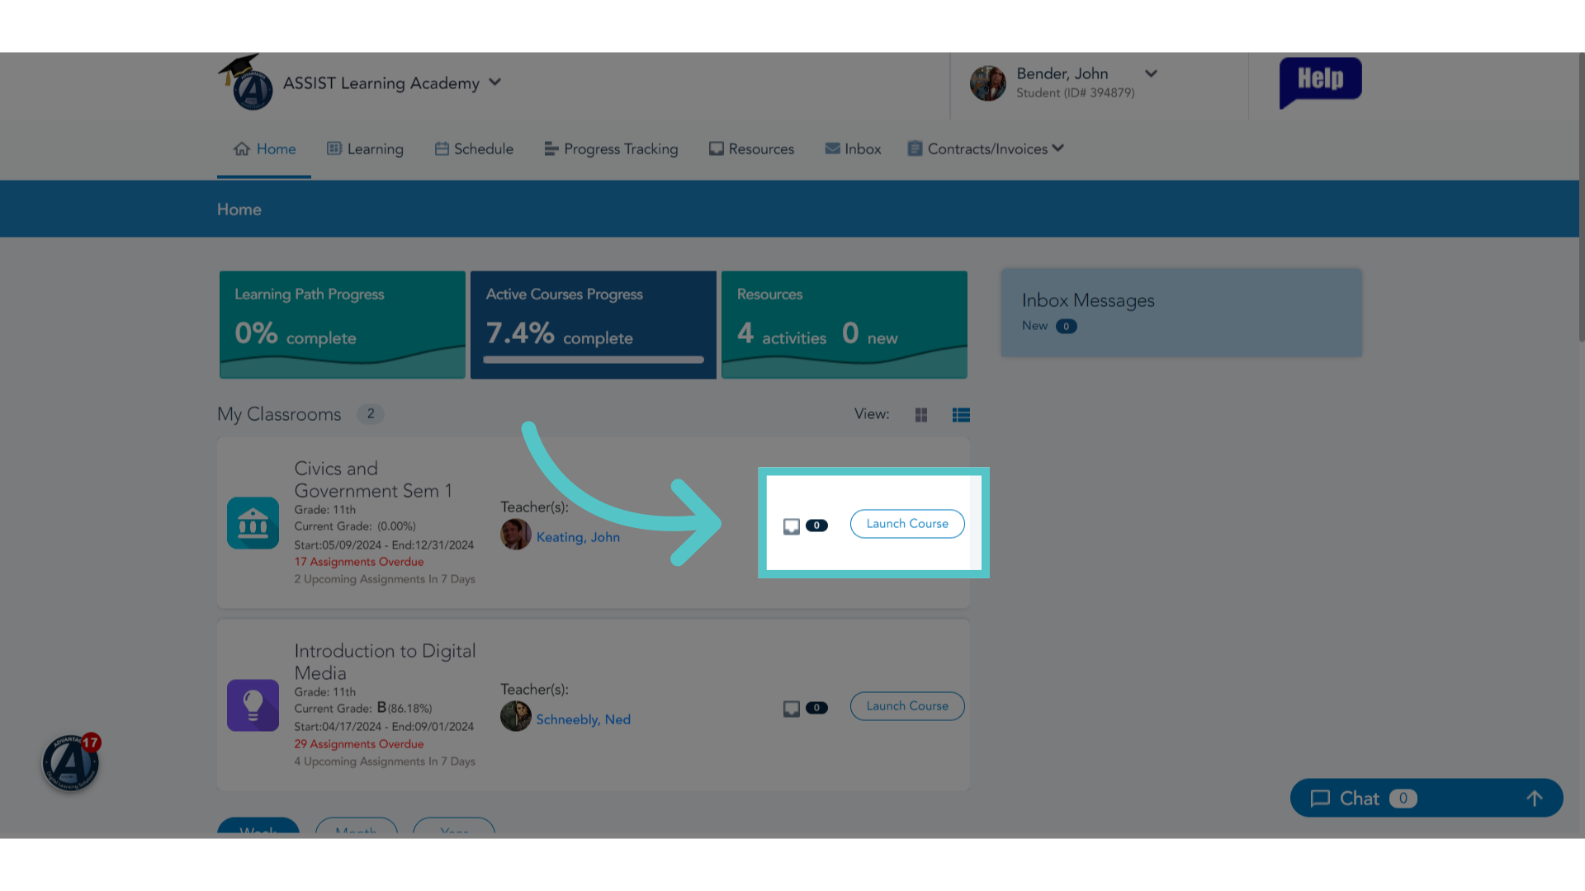Image resolution: width=1585 pixels, height=891 pixels.
Task: Open John Bender's user menu chevron
Action: 1151,73
